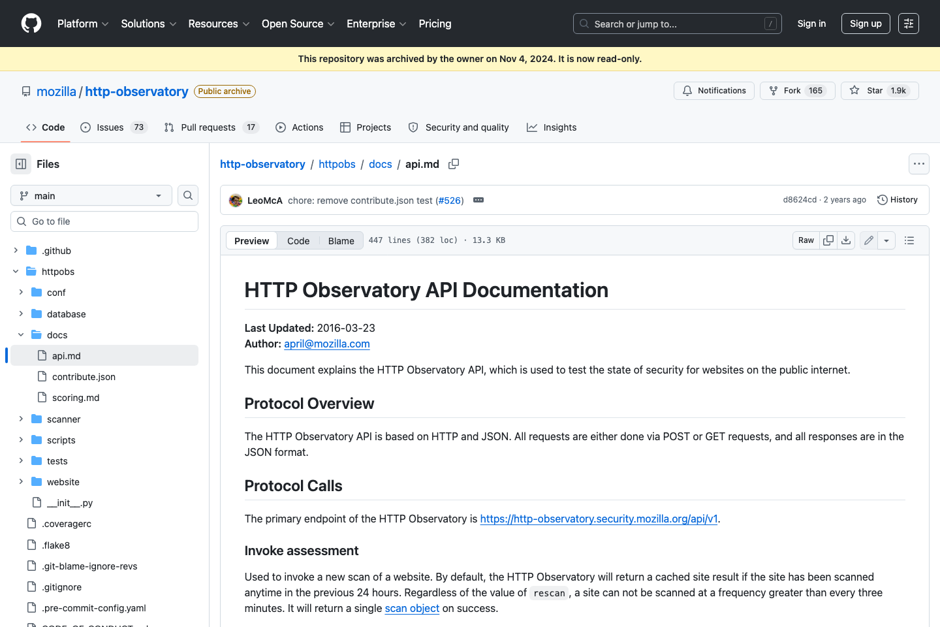Click the edit file pencil icon
Image resolution: width=940 pixels, height=627 pixels.
pyautogui.click(x=868, y=240)
